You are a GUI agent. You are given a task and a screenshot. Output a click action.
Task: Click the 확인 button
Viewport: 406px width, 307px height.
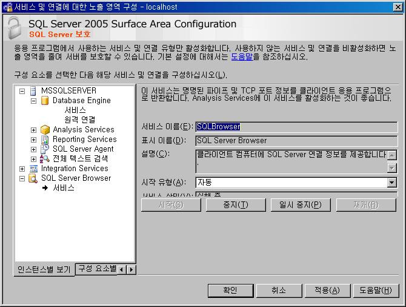pyautogui.click(x=230, y=291)
